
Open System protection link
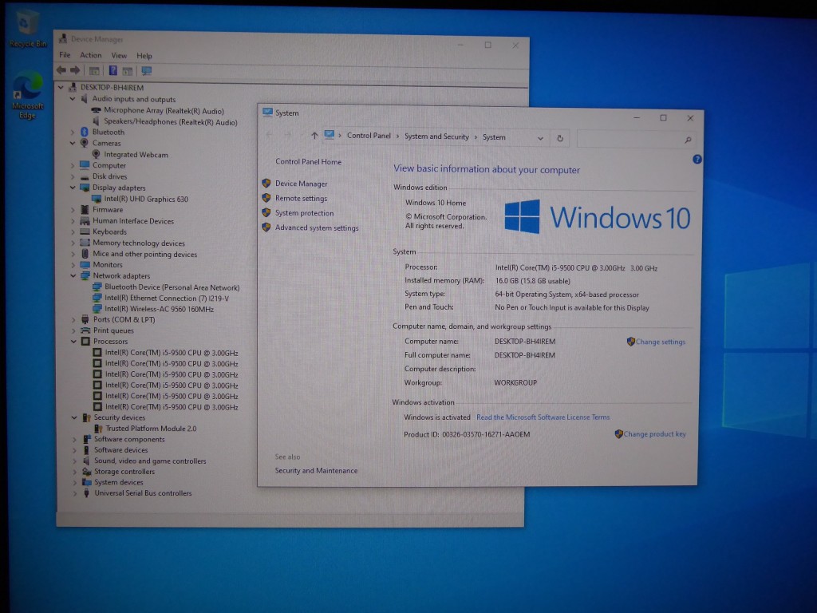point(304,212)
